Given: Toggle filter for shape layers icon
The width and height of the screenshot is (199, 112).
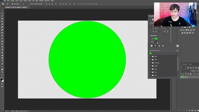Looking at the screenshot, I should pyautogui.click(x=196, y=68).
